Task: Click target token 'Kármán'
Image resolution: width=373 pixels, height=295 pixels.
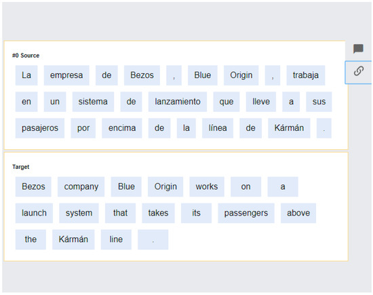Action: (x=73, y=239)
